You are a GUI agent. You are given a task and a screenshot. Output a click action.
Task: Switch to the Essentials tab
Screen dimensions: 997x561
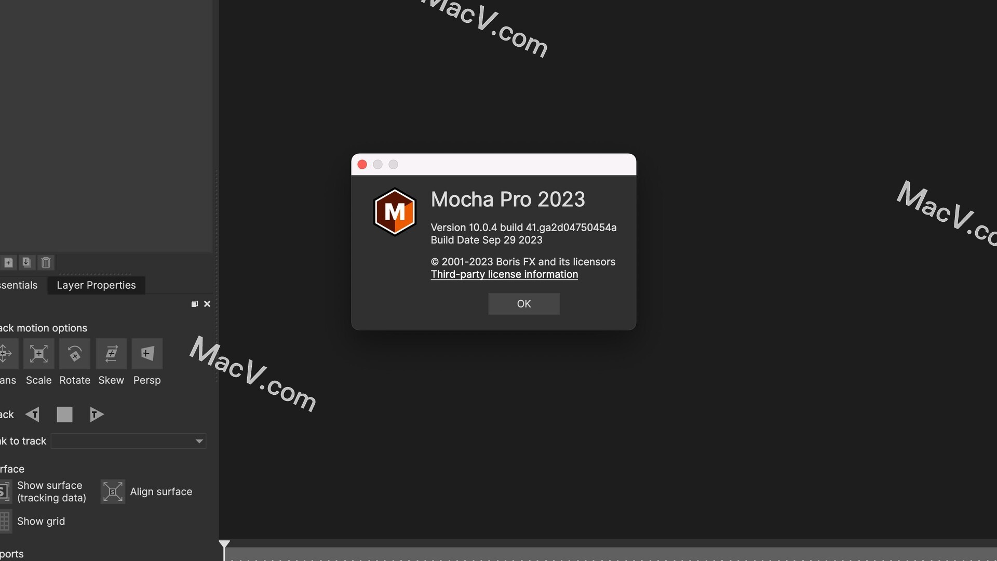point(18,285)
